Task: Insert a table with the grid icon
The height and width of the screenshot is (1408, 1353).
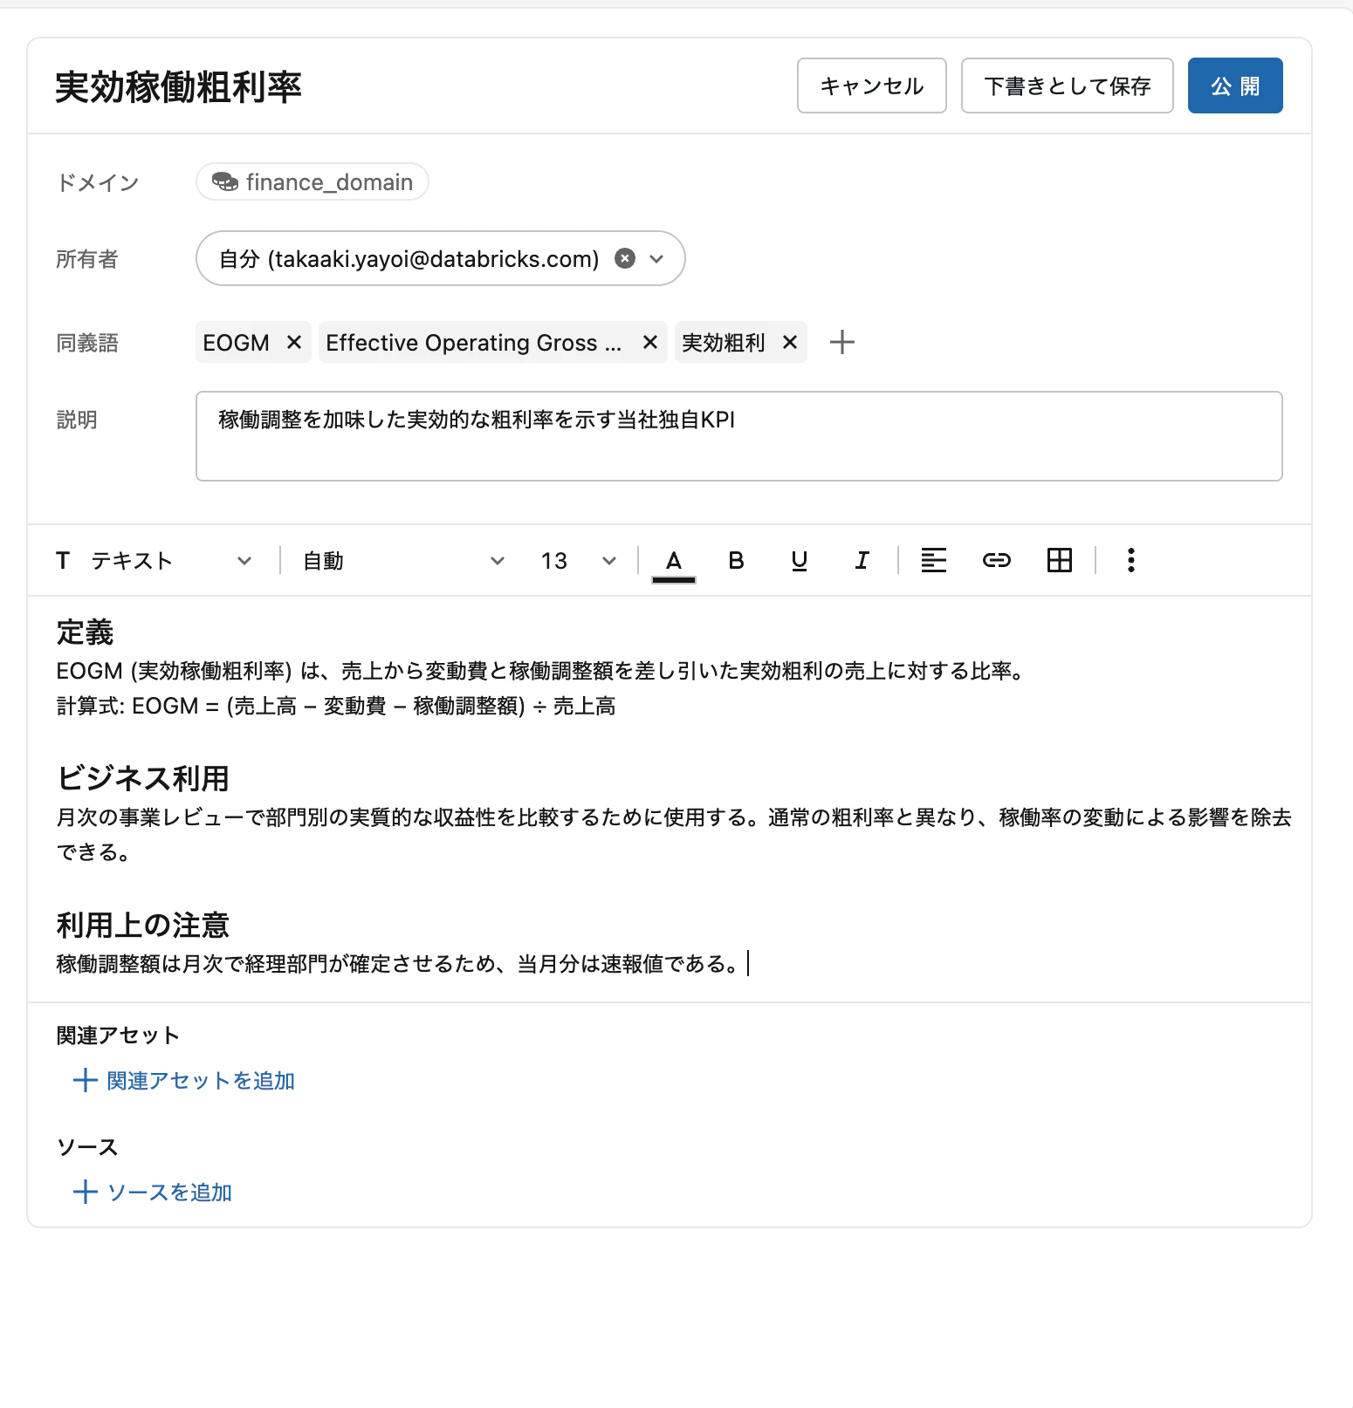Action: tap(1060, 560)
